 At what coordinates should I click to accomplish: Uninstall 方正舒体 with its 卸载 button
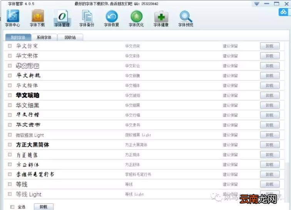click(x=270, y=165)
